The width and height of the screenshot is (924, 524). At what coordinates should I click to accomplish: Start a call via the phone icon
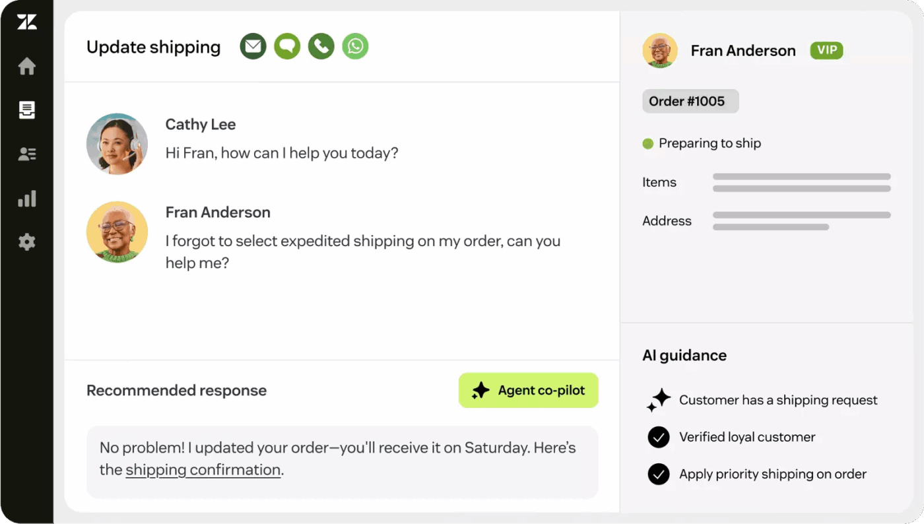pyautogui.click(x=321, y=46)
